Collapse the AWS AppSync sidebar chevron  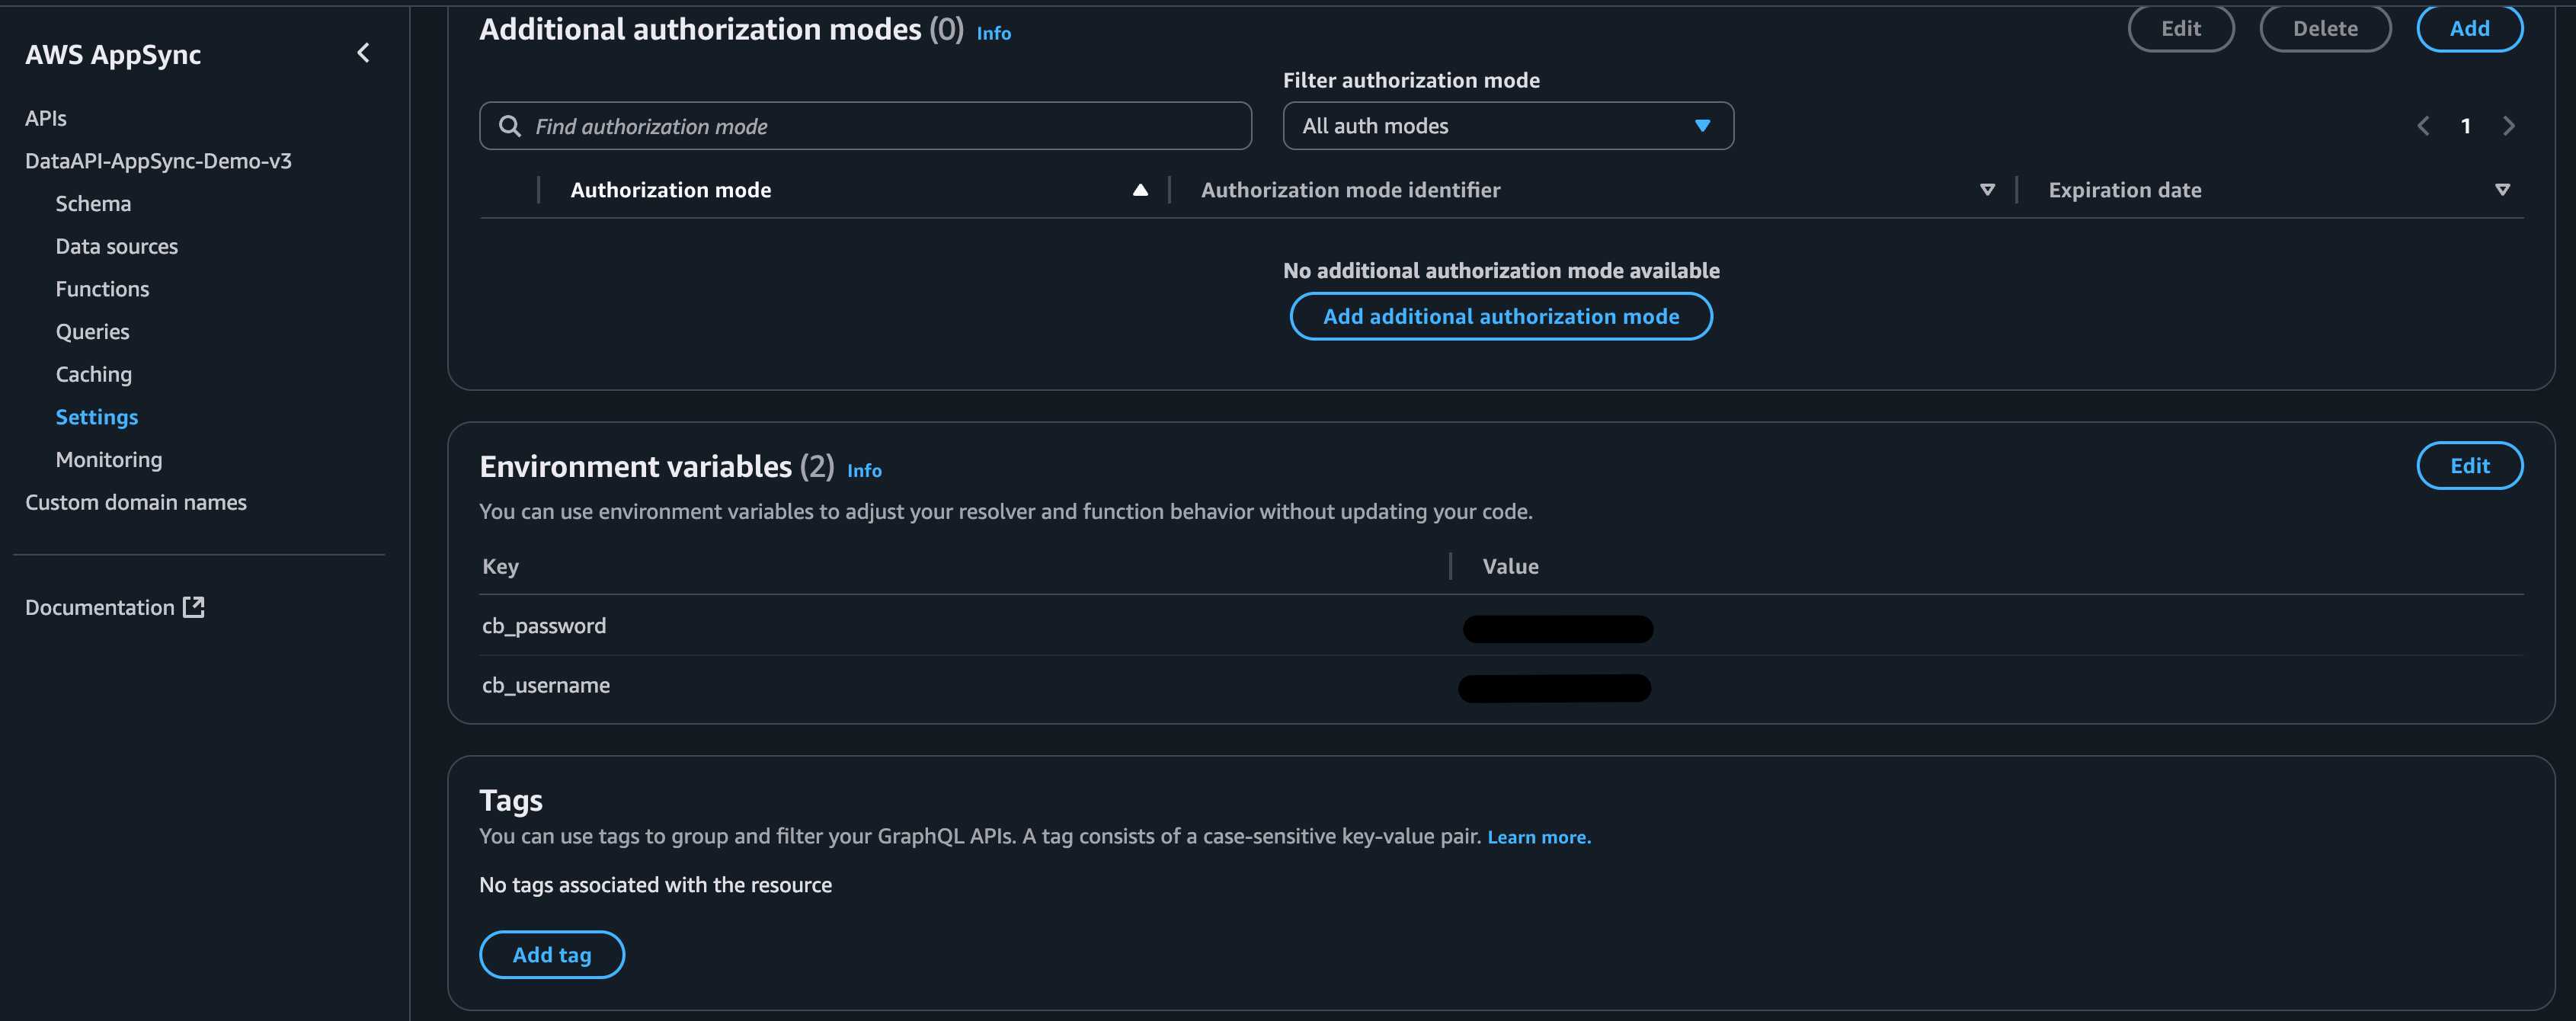[363, 53]
